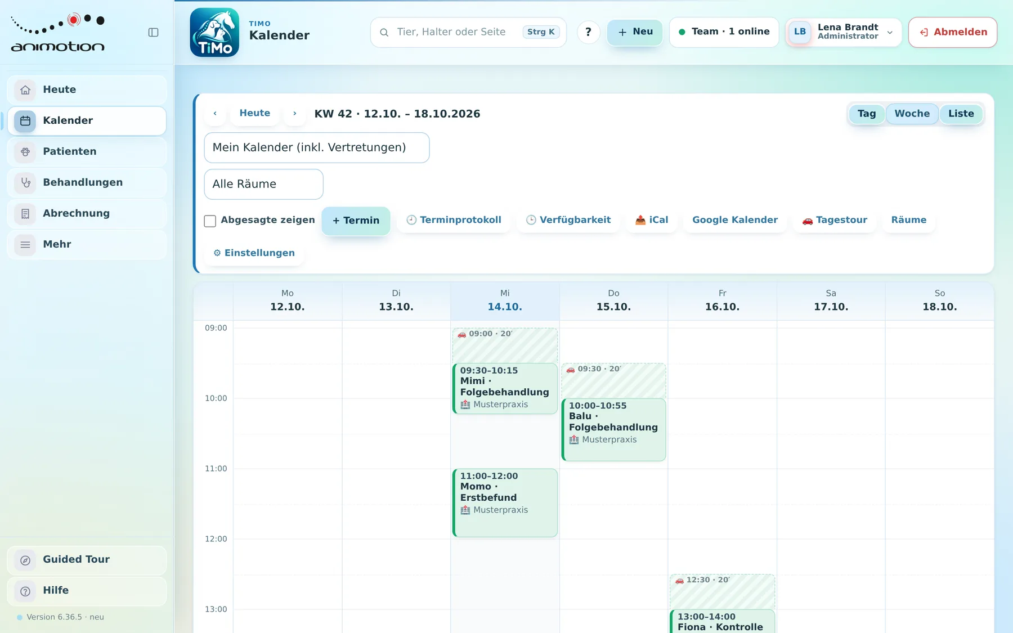Click the Behandlungen stethoscope icon
The image size is (1013, 633).
click(25, 183)
